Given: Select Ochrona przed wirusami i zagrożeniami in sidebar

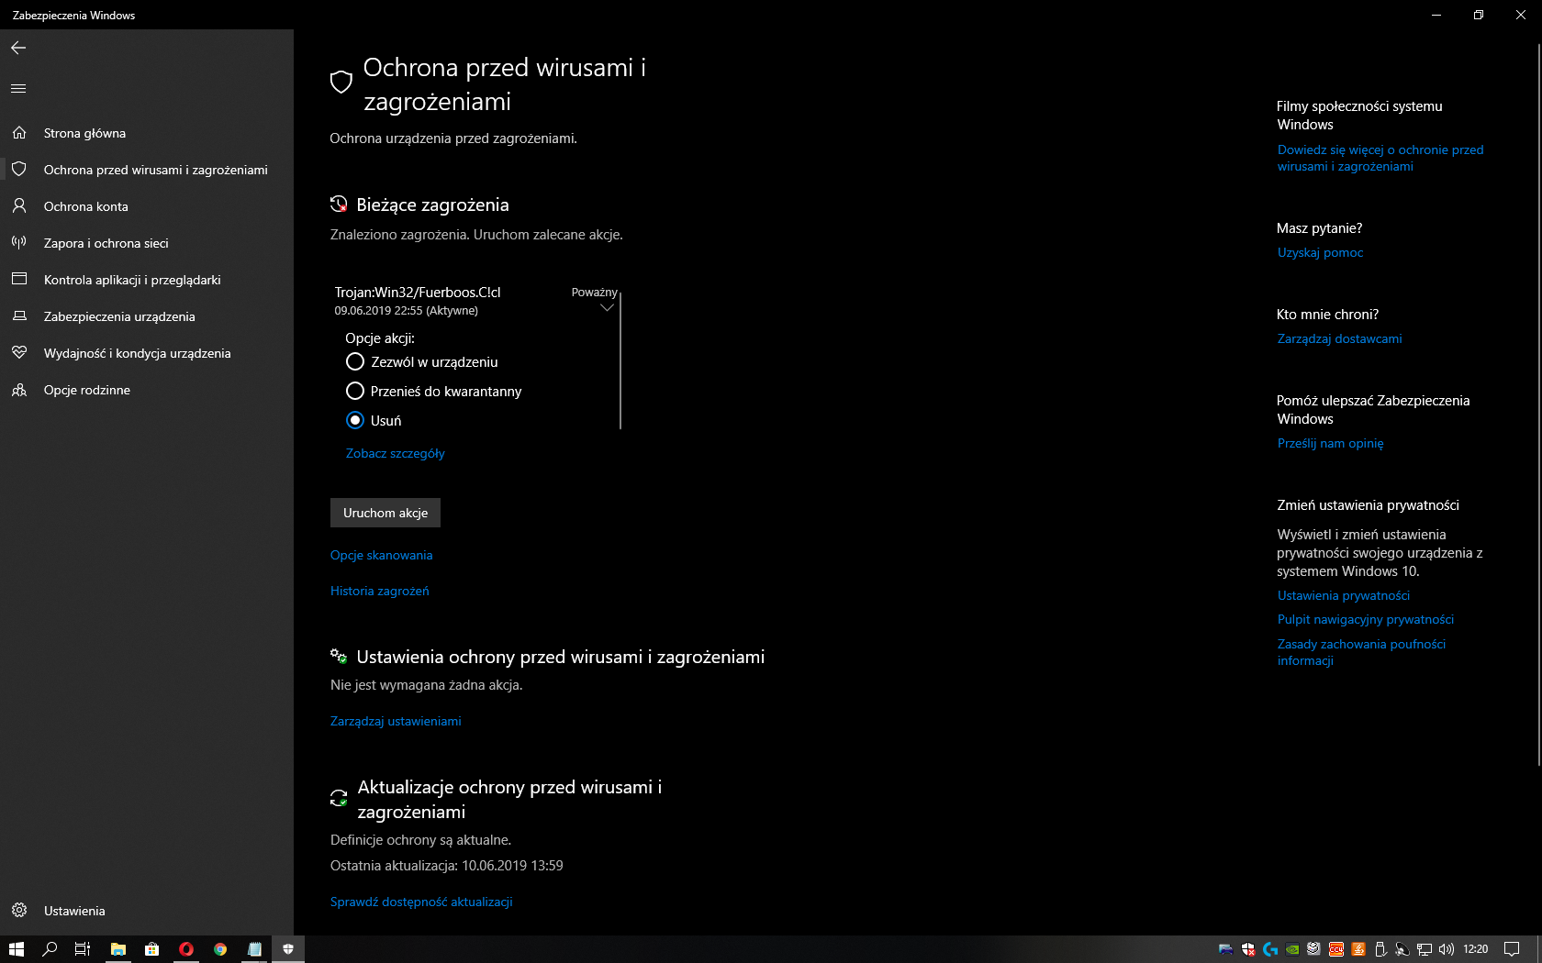Looking at the screenshot, I should click(x=147, y=170).
